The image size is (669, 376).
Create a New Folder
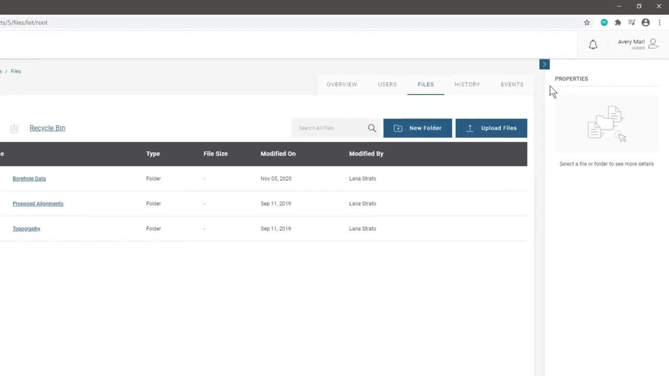coord(418,128)
